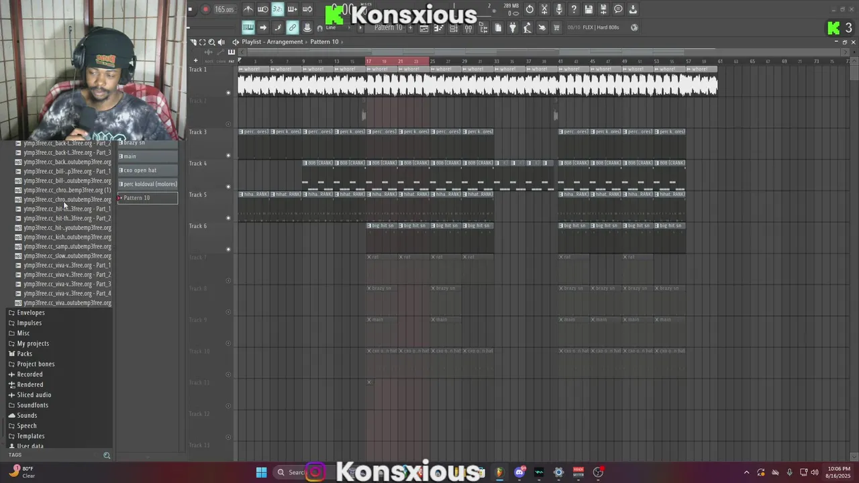Set the tempo value 165.005
Screen dimensions: 859x483
pos(224,9)
